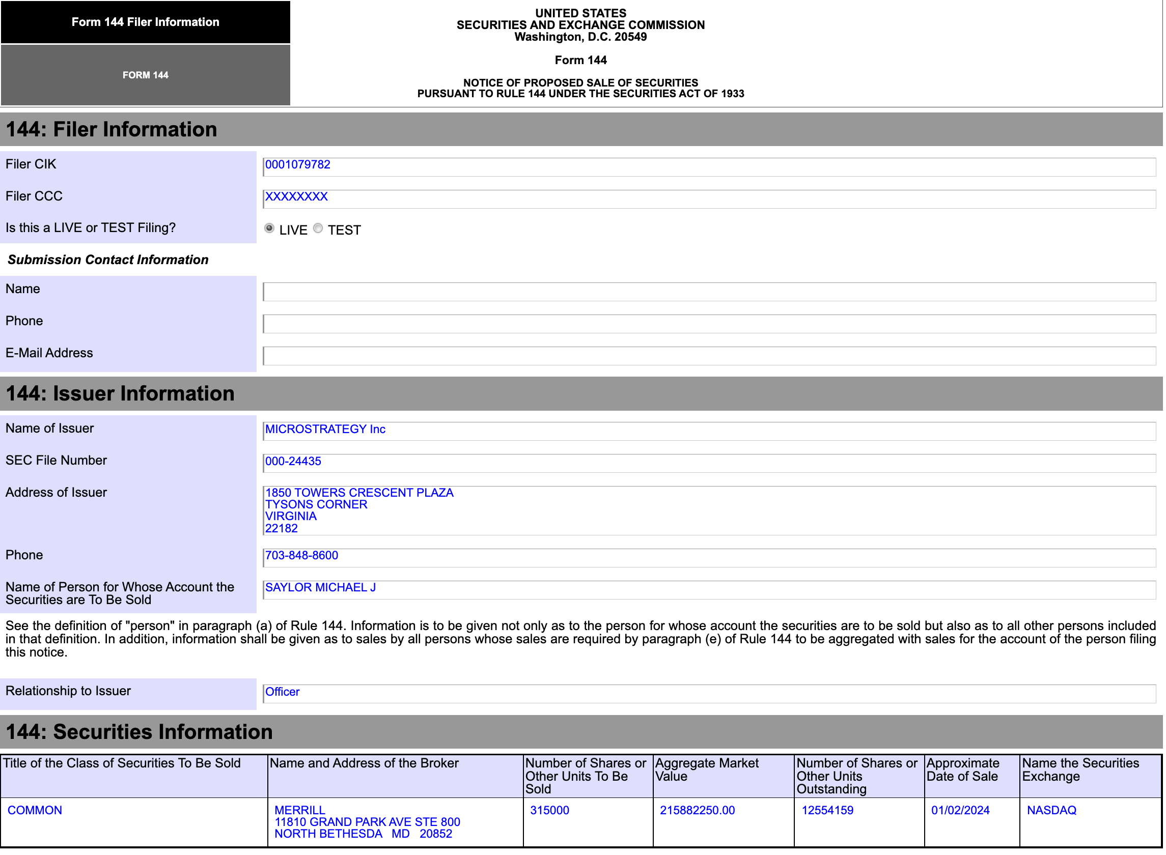The height and width of the screenshot is (855, 1166).
Task: Switch to the FORM 144 tab
Action: (146, 75)
